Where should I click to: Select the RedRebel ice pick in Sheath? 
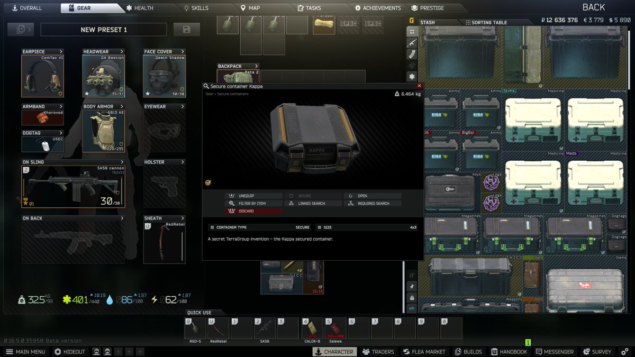coord(164,242)
